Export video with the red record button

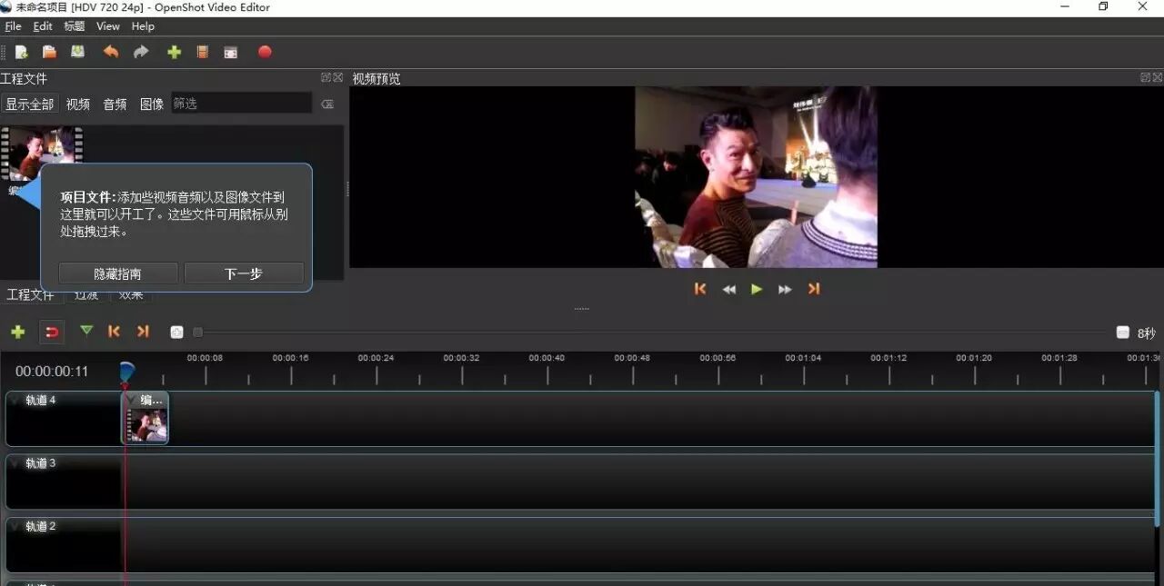265,52
